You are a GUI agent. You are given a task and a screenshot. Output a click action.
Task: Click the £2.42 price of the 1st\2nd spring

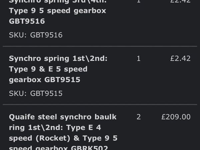180,59
